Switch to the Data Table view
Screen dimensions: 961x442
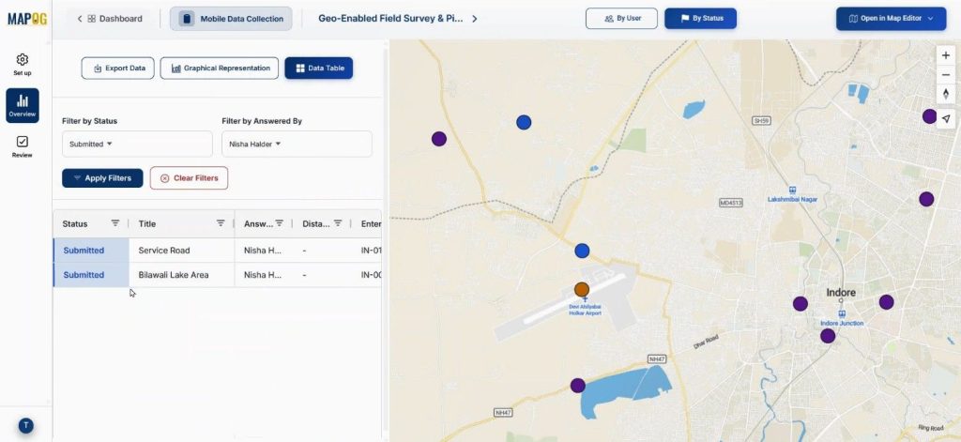[x=318, y=69]
